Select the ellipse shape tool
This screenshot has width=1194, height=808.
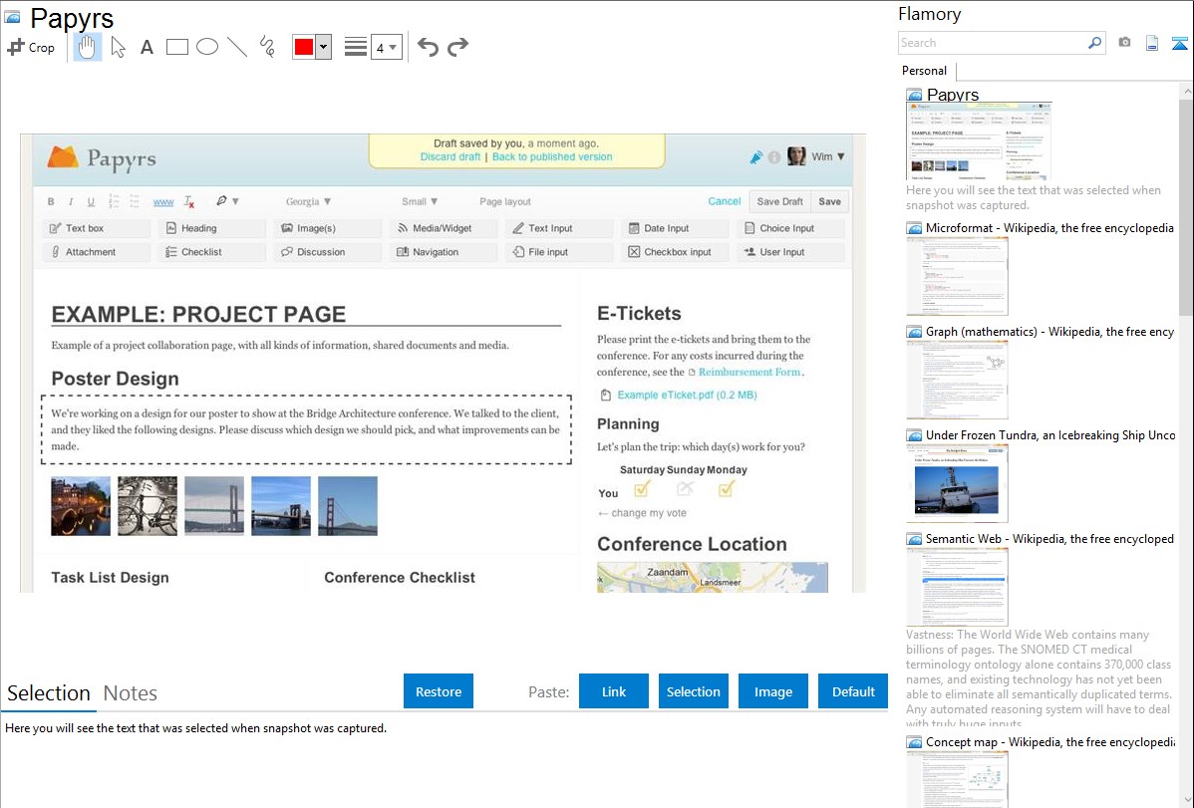pos(207,47)
